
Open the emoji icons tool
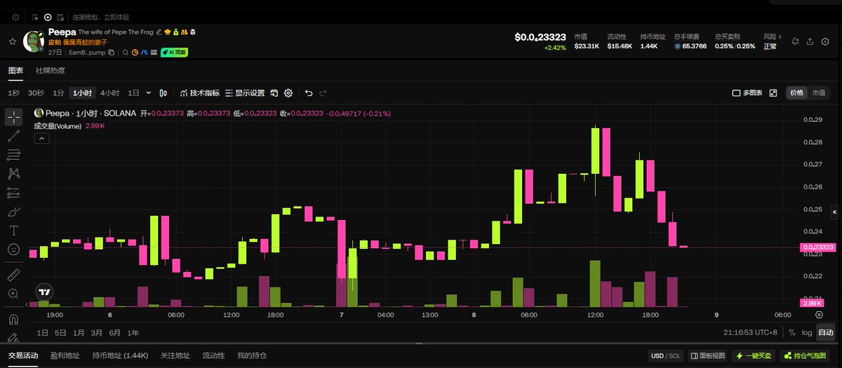click(x=13, y=249)
